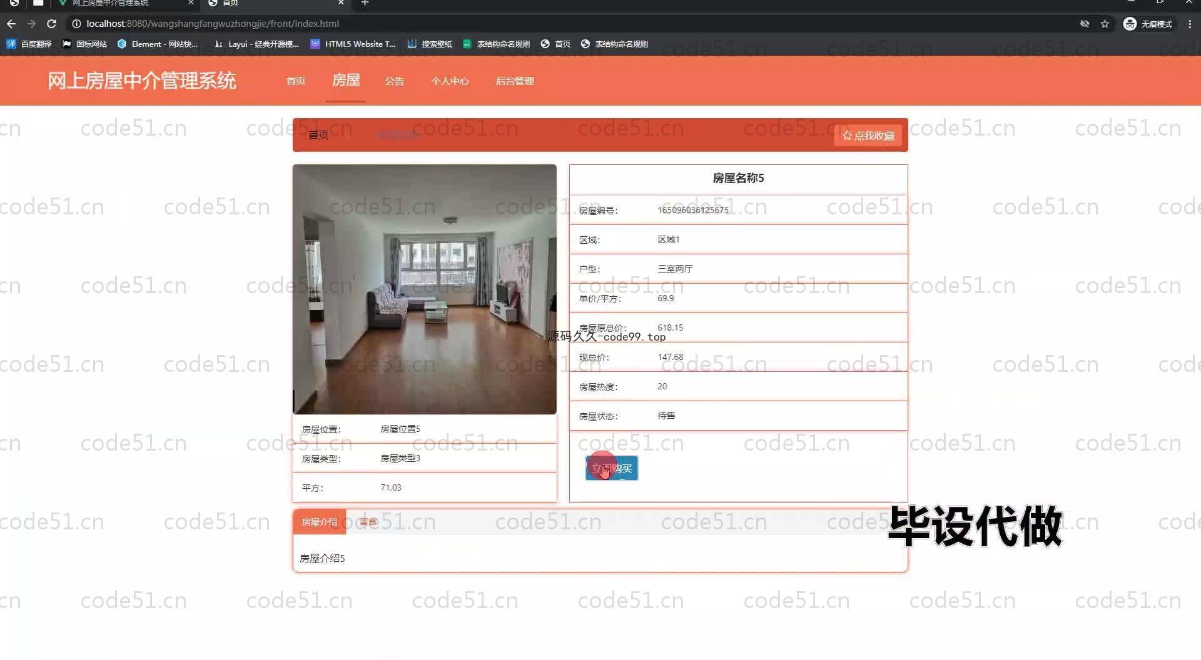Go back using the browser back arrow

[11, 24]
